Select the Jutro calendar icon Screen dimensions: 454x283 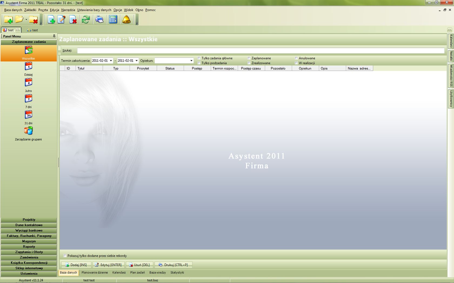pos(28,82)
